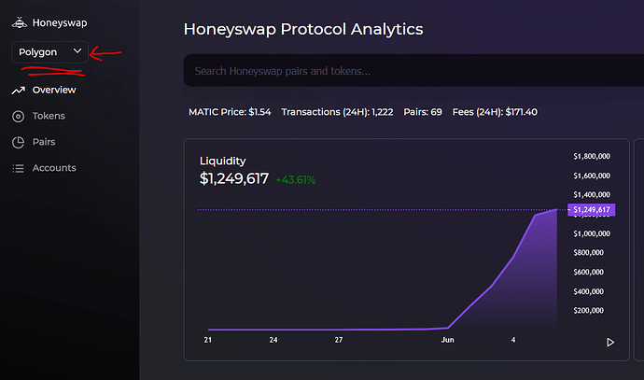This screenshot has width=644, height=380.
Task: Click the Jun date marker on chart axis
Action: [x=447, y=341]
